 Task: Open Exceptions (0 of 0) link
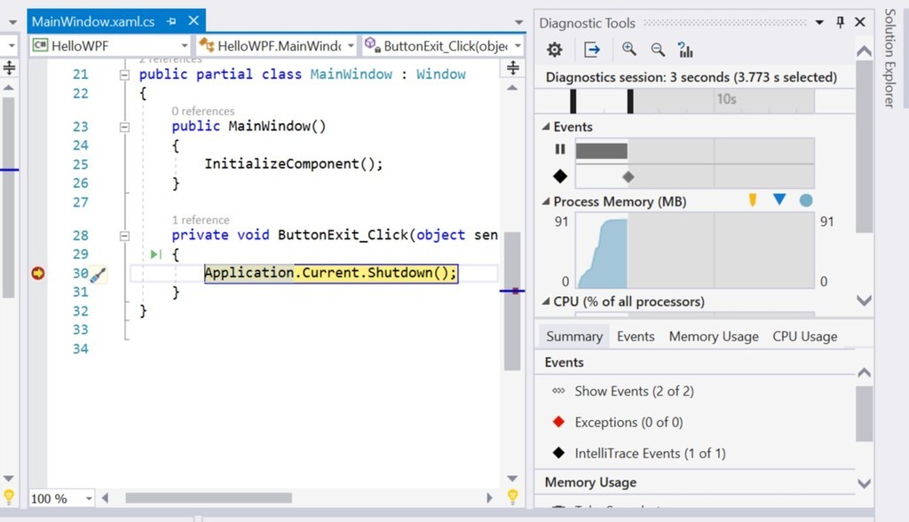628,423
